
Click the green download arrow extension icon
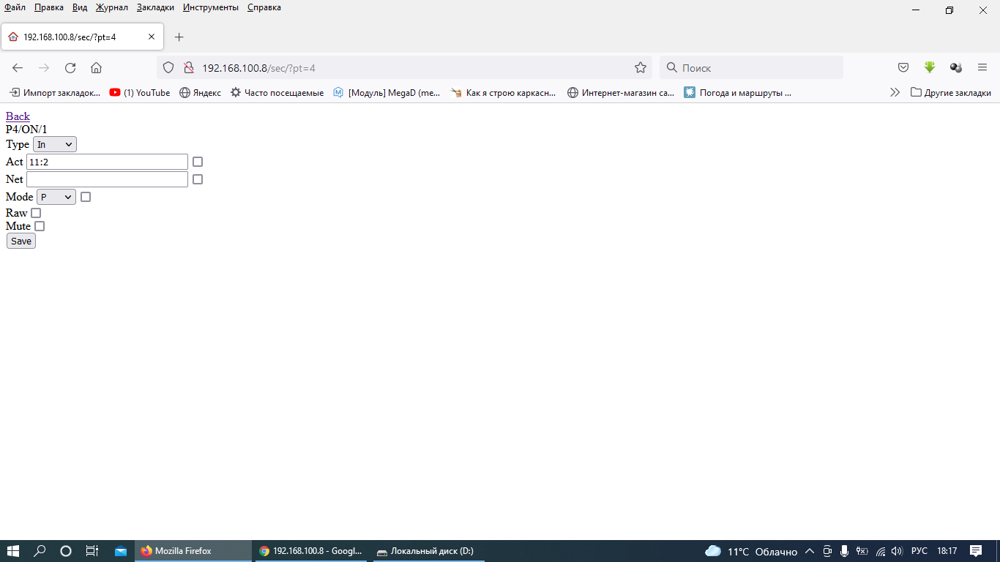(x=930, y=68)
